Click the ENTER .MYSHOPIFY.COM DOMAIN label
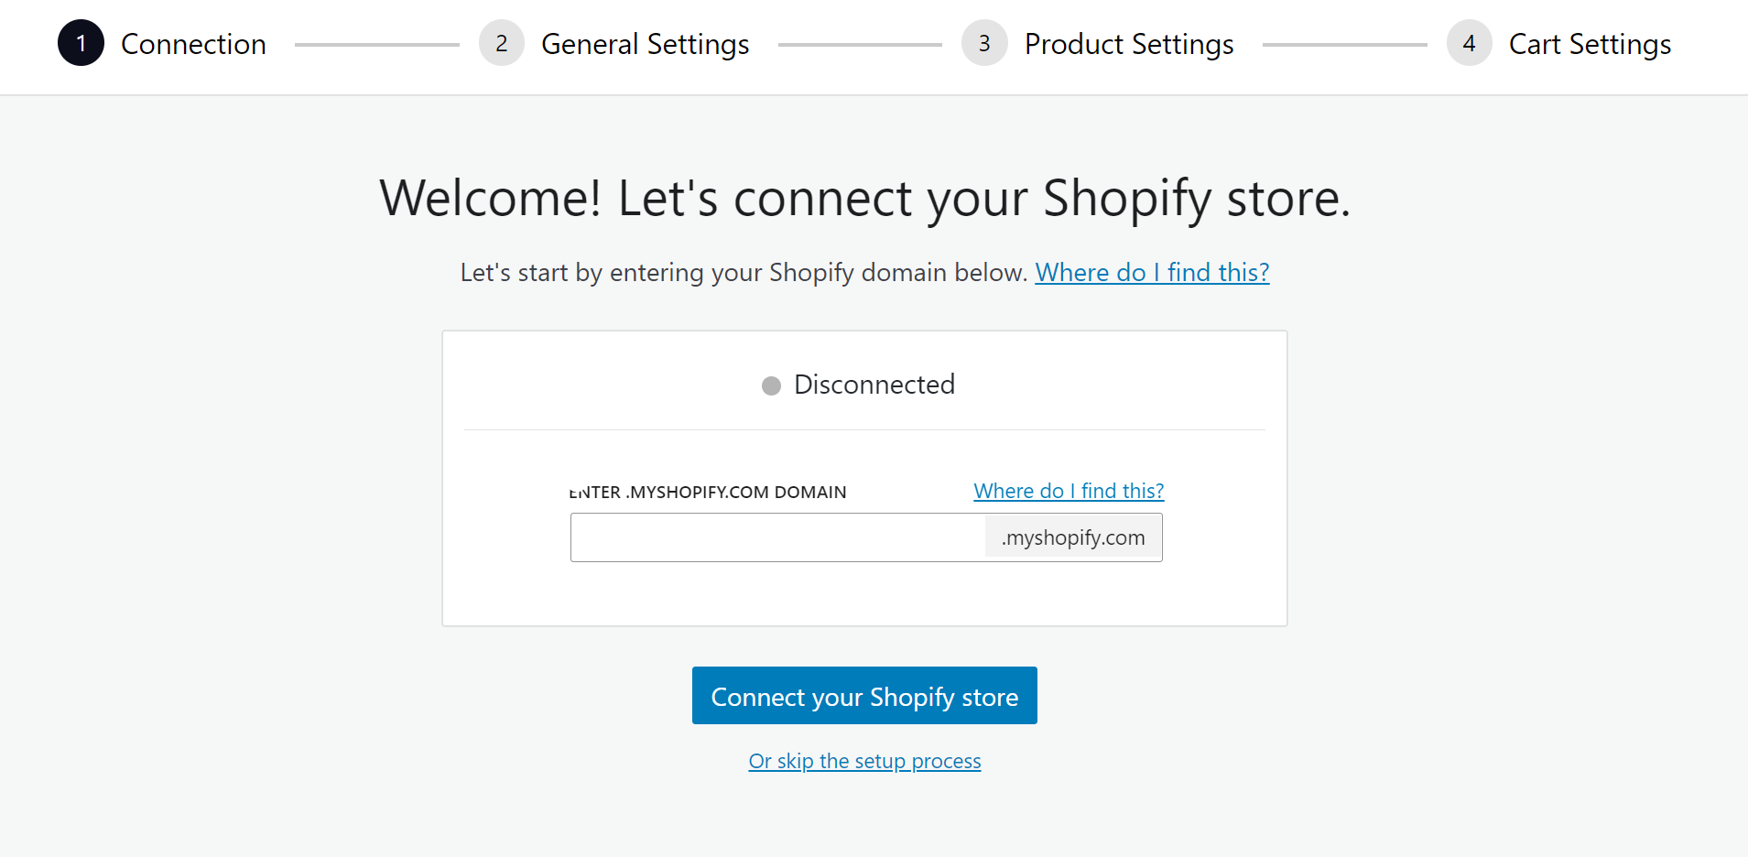 click(708, 493)
